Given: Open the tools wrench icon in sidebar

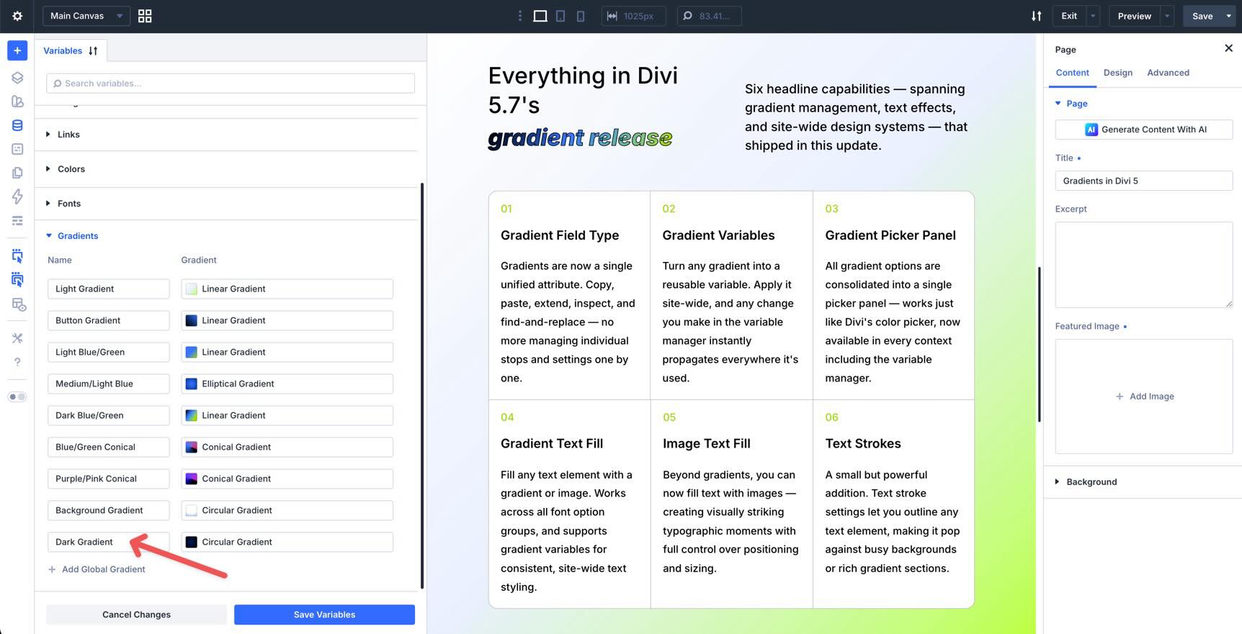Looking at the screenshot, I should (x=17, y=338).
